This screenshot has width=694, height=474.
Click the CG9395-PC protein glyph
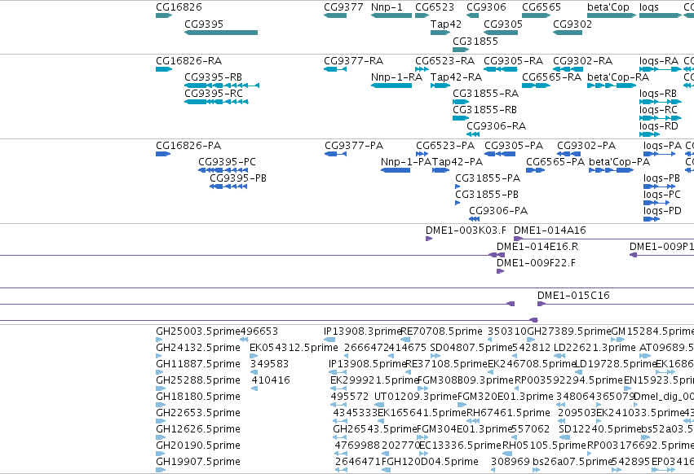[x=223, y=170]
